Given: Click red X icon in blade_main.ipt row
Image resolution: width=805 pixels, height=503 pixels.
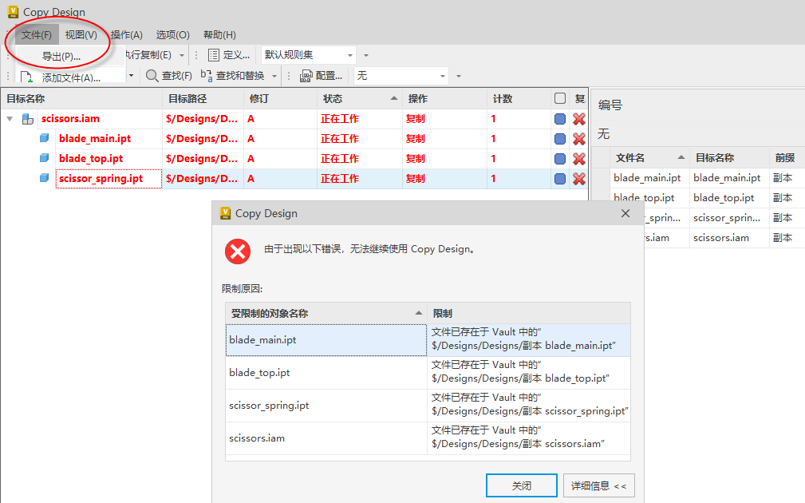Looking at the screenshot, I should (579, 139).
